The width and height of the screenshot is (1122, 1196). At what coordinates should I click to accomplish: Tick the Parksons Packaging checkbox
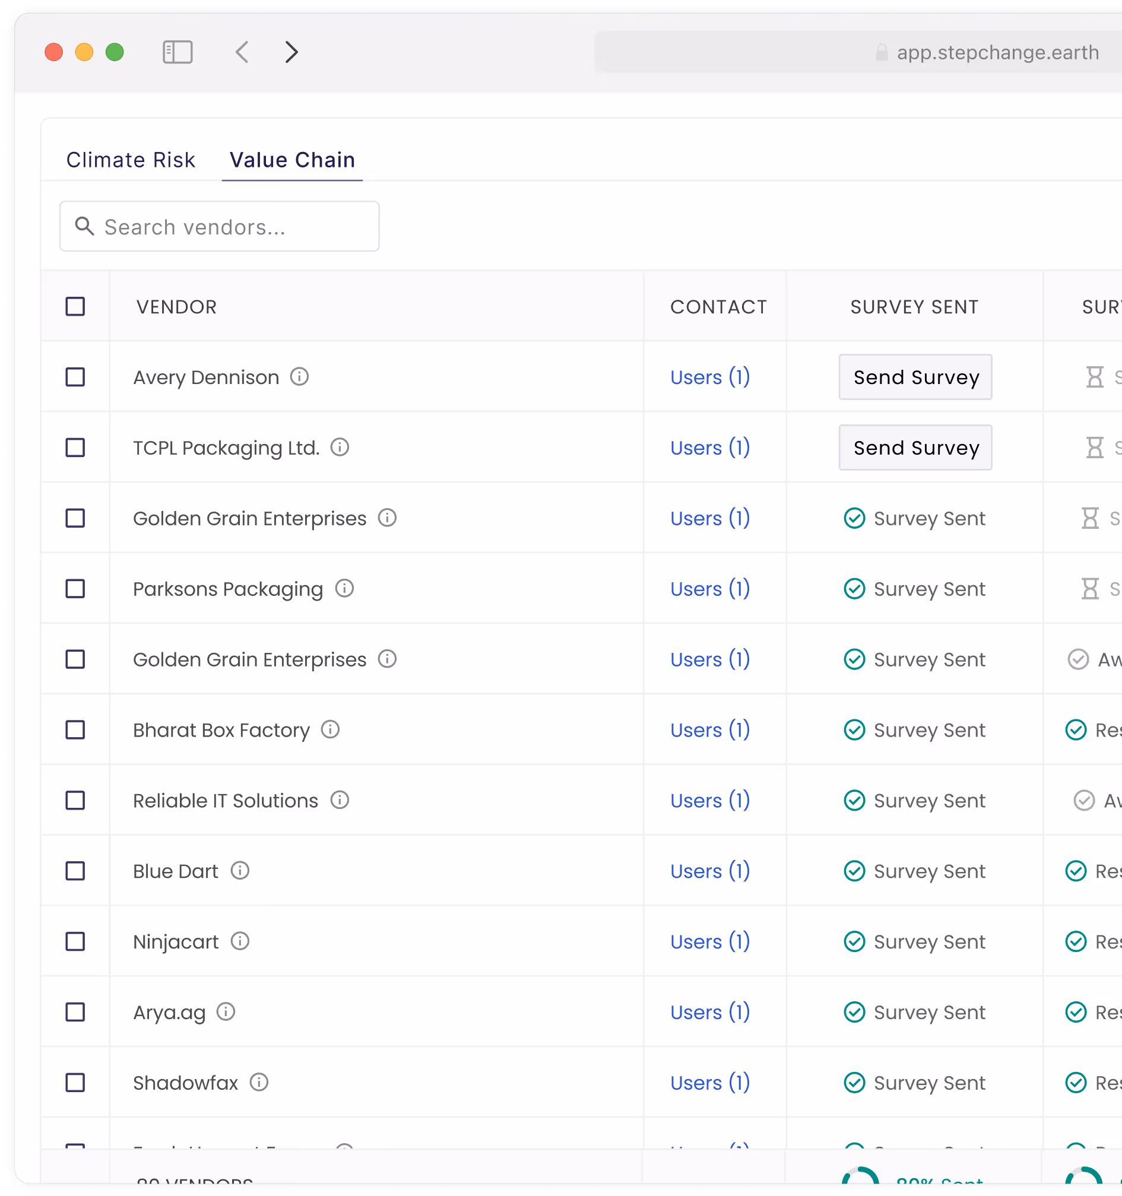[x=75, y=588]
